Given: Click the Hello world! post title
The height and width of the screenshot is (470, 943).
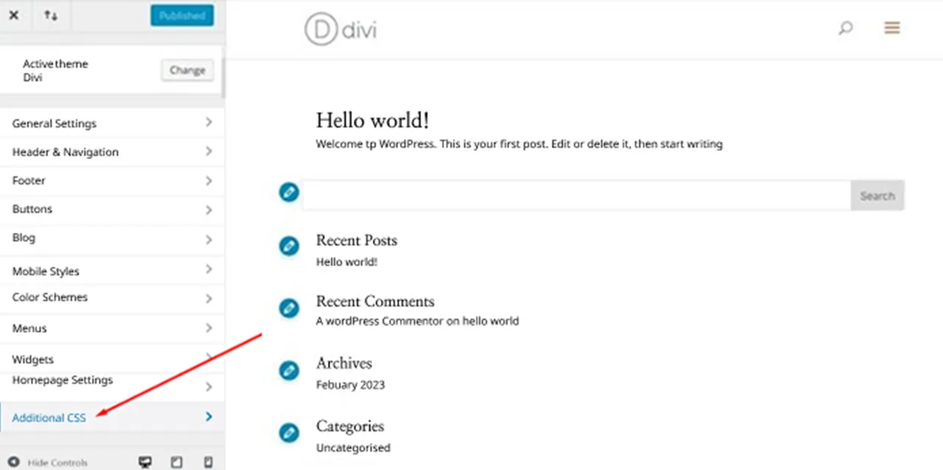Looking at the screenshot, I should [373, 120].
